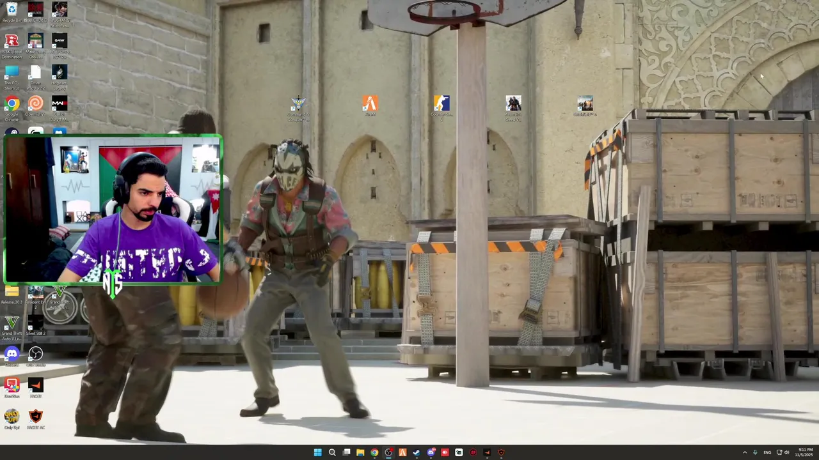Launch Grand Theft Auto V Legacy shortcut
819x460 pixels.
12,328
